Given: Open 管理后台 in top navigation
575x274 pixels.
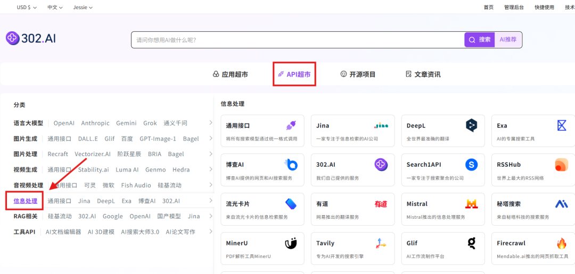Looking at the screenshot, I should 514,7.
